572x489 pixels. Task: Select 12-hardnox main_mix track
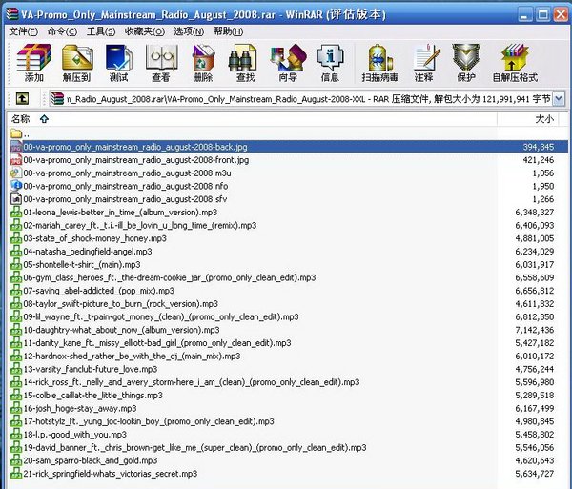point(132,357)
